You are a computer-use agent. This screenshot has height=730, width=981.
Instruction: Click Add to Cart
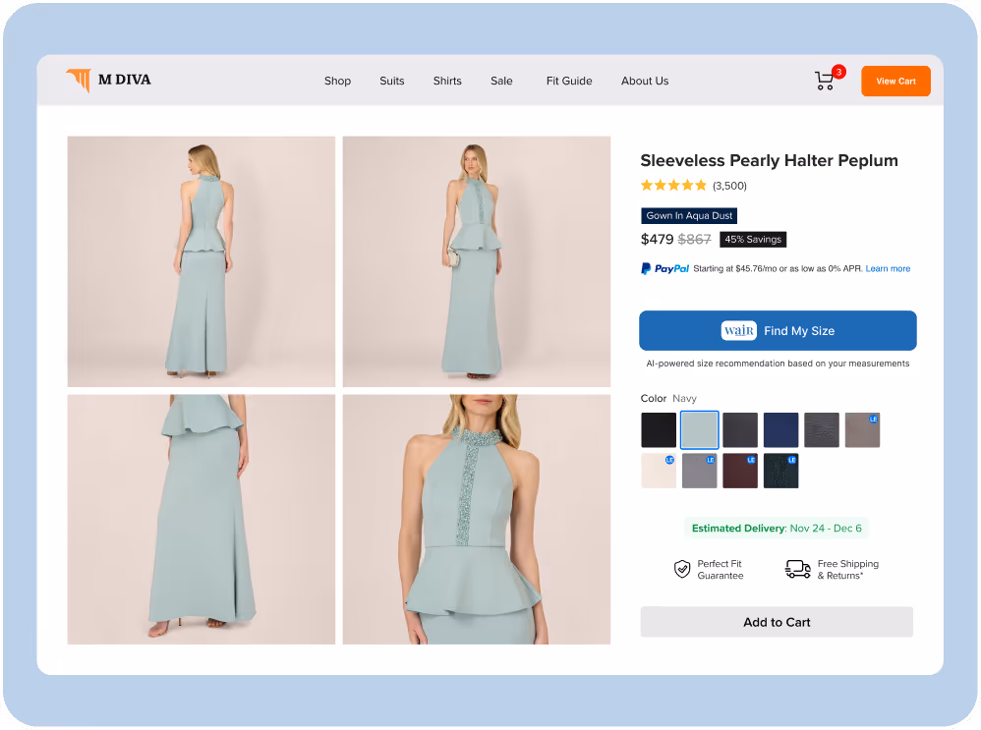point(777,622)
